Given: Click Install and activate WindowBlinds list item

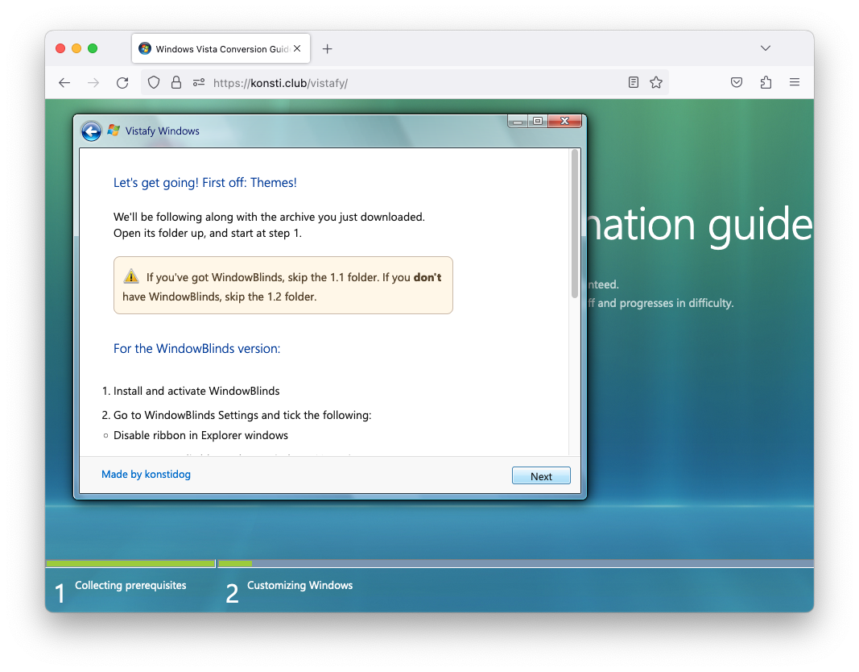Looking at the screenshot, I should point(196,391).
